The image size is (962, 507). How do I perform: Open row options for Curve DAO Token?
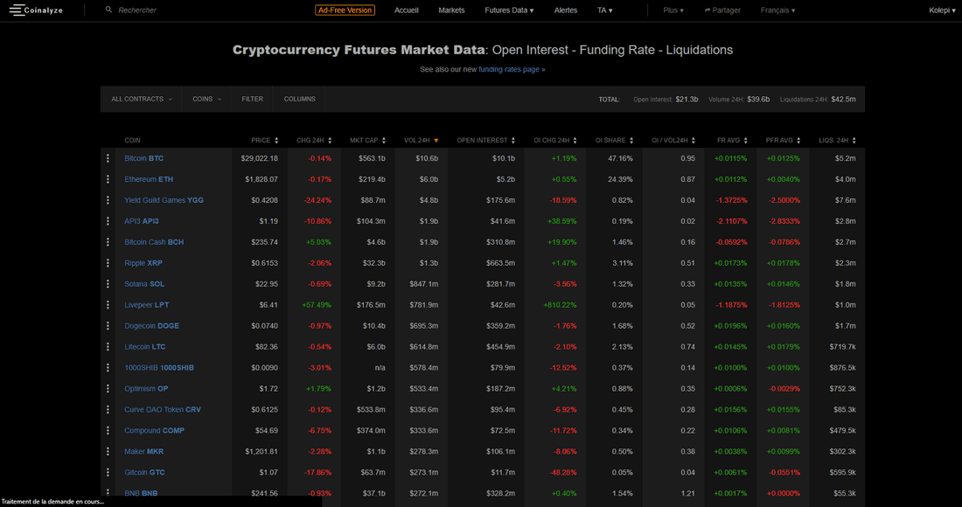[108, 409]
